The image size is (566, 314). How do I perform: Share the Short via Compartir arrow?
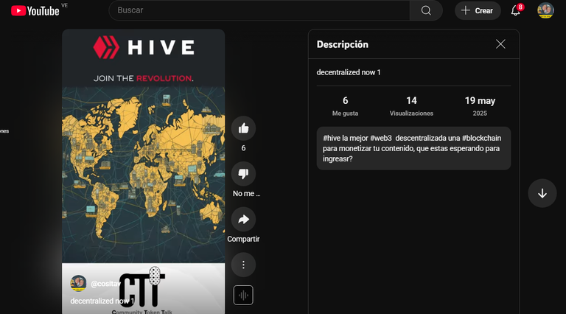click(243, 219)
